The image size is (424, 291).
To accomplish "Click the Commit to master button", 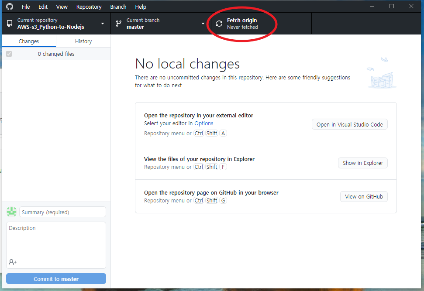I will pyautogui.click(x=56, y=279).
